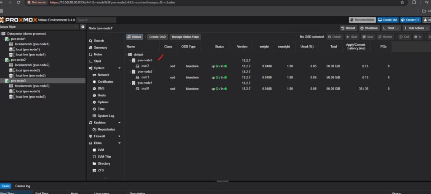Open the browser extensions puzzle icon
The image size is (431, 194).
point(414,2)
